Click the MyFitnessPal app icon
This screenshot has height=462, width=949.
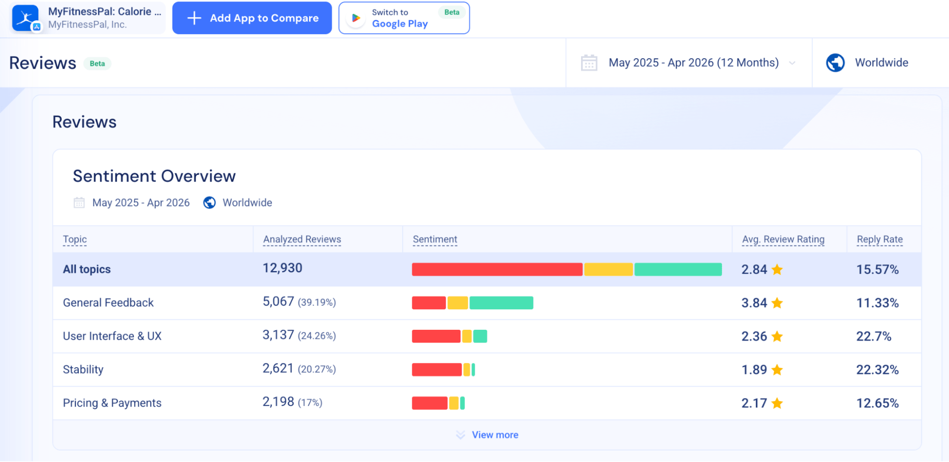[x=26, y=18]
